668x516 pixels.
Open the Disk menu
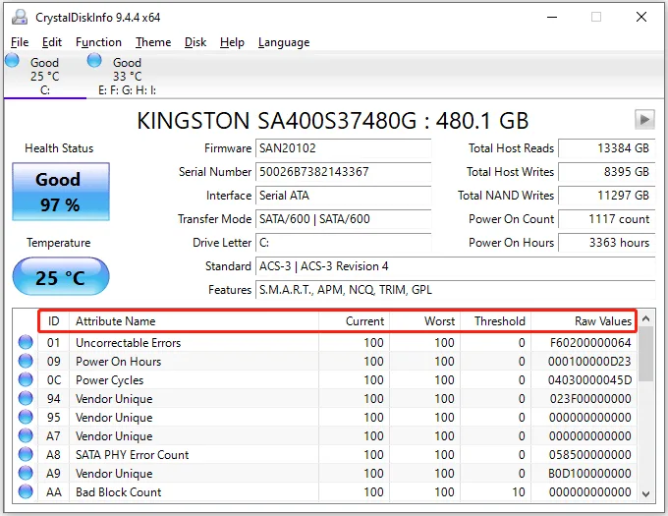[x=195, y=42]
